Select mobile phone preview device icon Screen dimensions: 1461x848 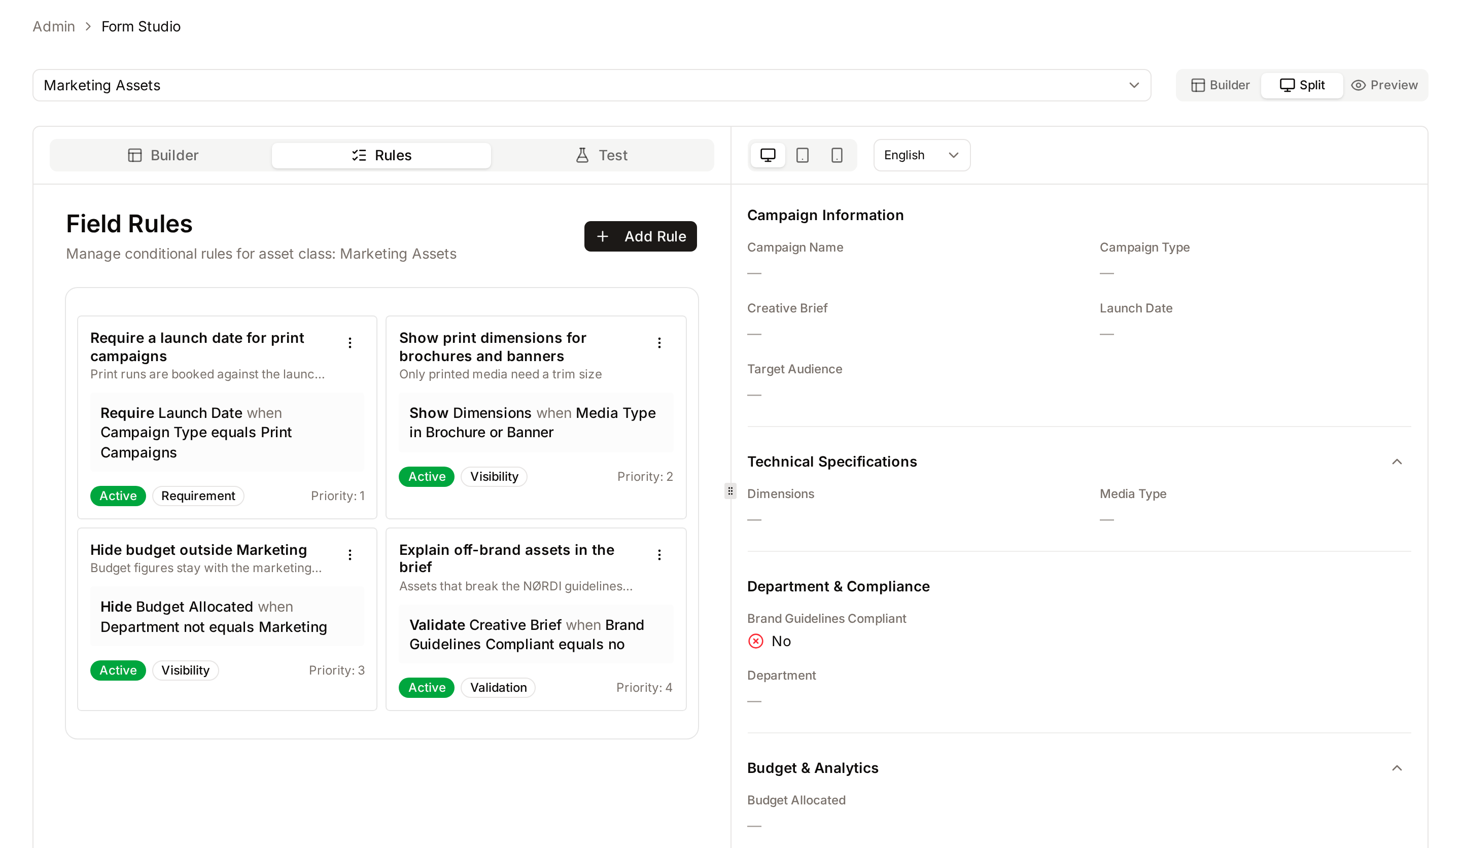pos(837,155)
